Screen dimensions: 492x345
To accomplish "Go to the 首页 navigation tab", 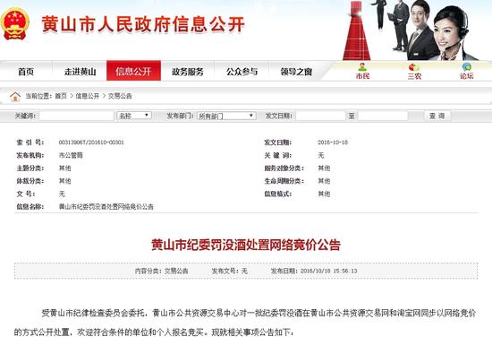I will coord(26,72).
